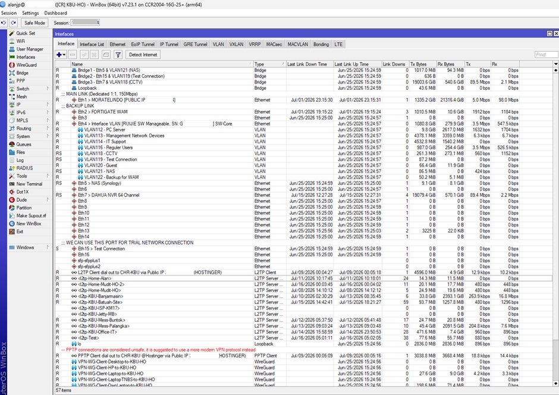Open Partition from the sidebar
Viewport: 559px width, 395px height.
click(24, 208)
